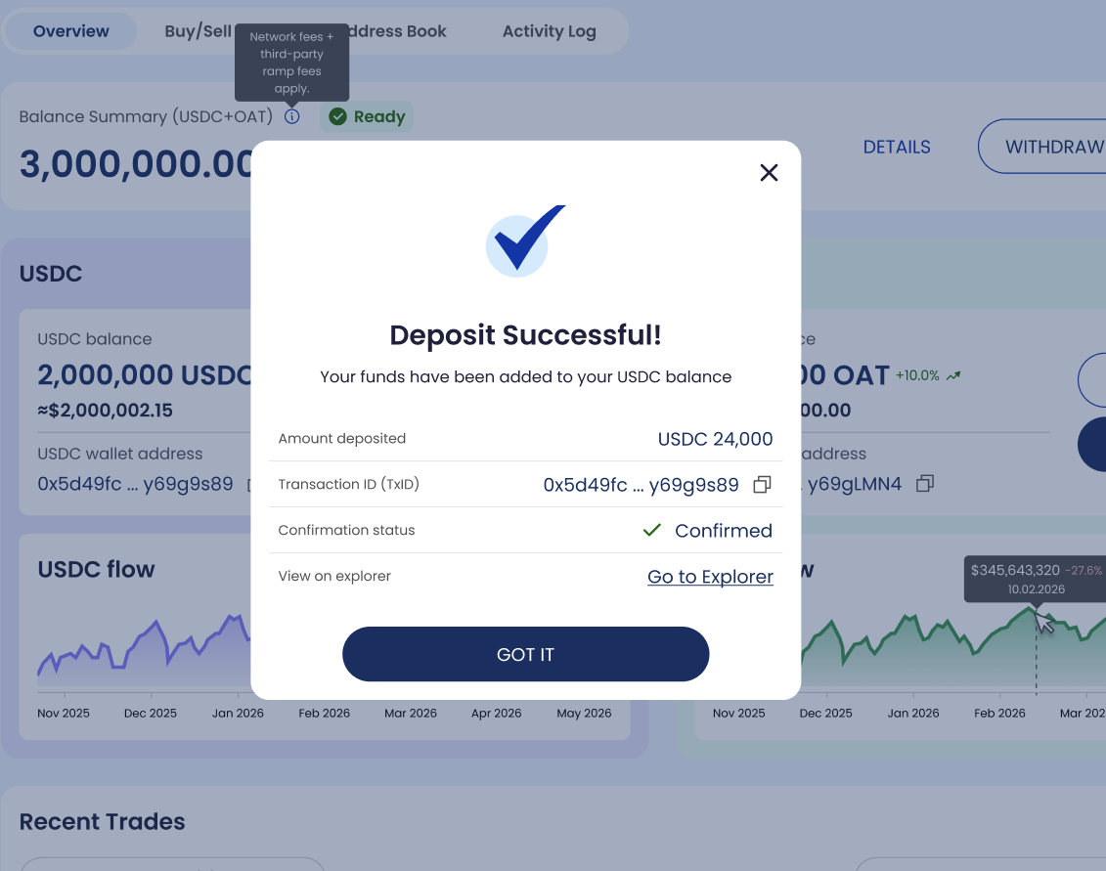Click the green Ready status badge
1106x871 pixels.
pos(367,117)
